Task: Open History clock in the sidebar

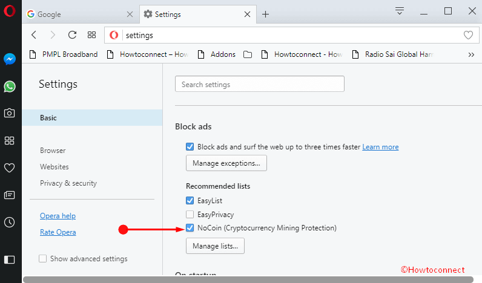Action: click(x=10, y=222)
